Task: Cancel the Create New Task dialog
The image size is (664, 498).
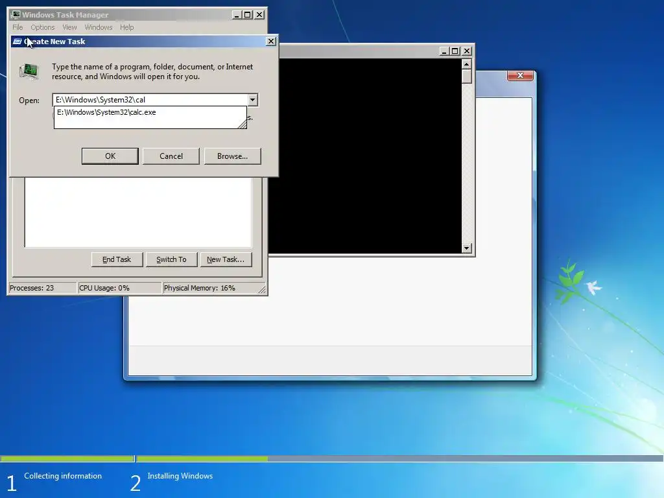Action: point(171,156)
